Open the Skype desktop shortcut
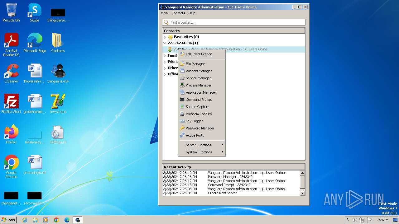This screenshot has height=224, width=399. tap(35, 12)
